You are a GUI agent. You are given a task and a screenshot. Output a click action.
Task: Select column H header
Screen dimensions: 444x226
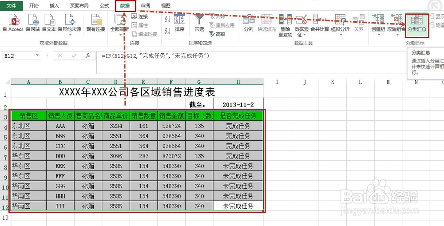pyautogui.click(x=238, y=82)
